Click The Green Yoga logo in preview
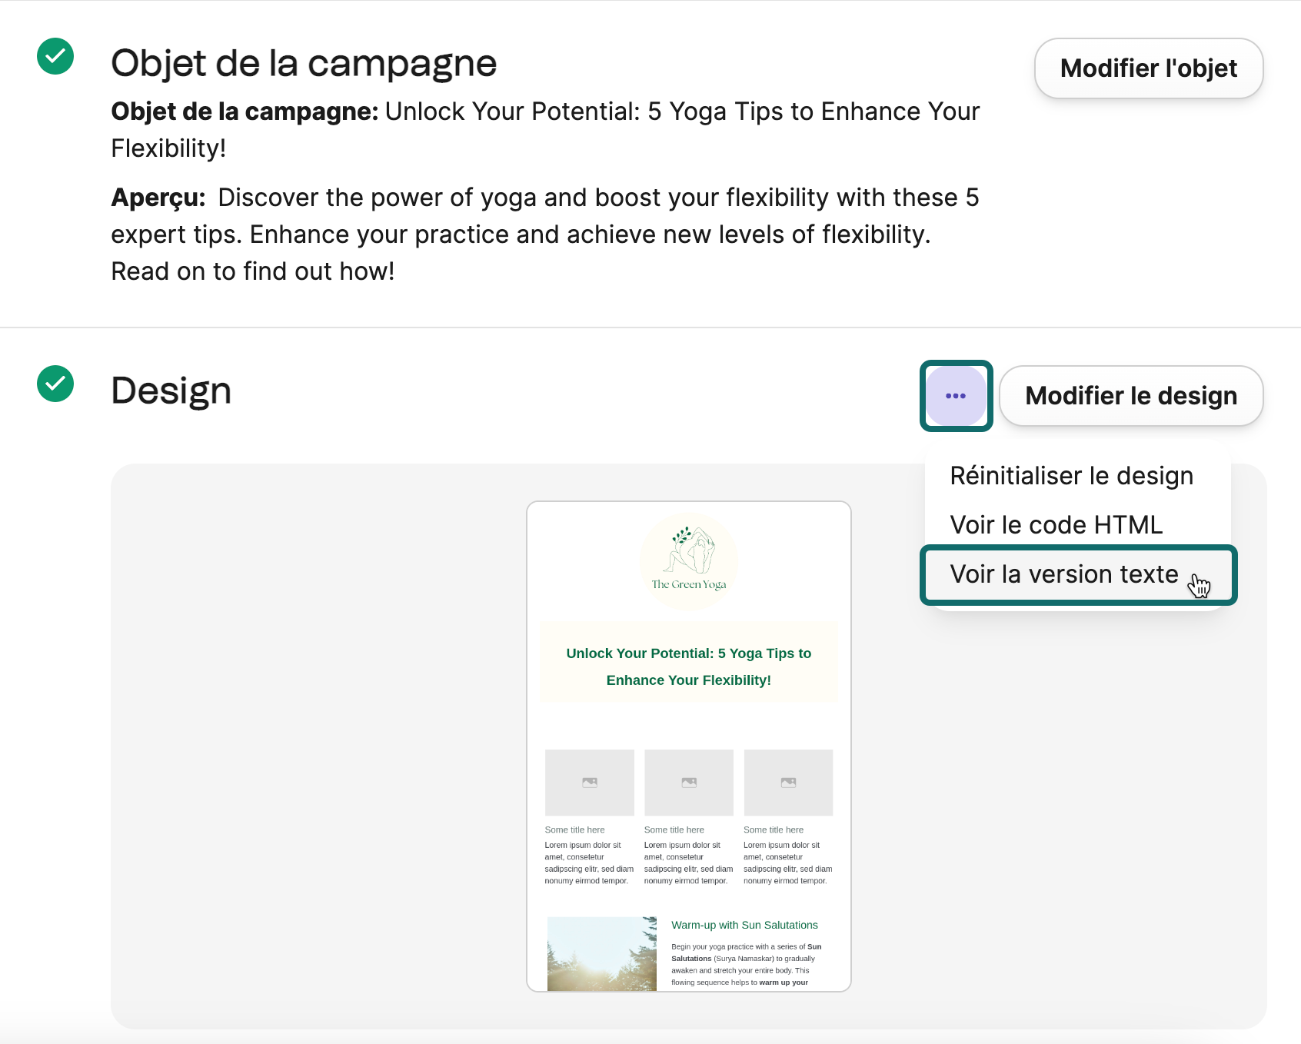Screen dimensions: 1301x1044 coord(689,562)
